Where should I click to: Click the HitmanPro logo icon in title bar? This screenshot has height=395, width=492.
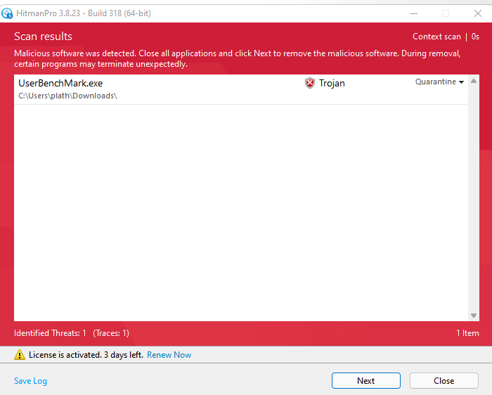7,13
